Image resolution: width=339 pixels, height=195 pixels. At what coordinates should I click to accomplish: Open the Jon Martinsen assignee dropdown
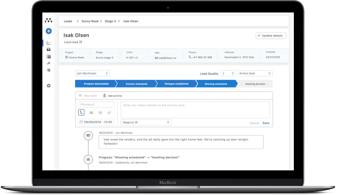(x=92, y=73)
